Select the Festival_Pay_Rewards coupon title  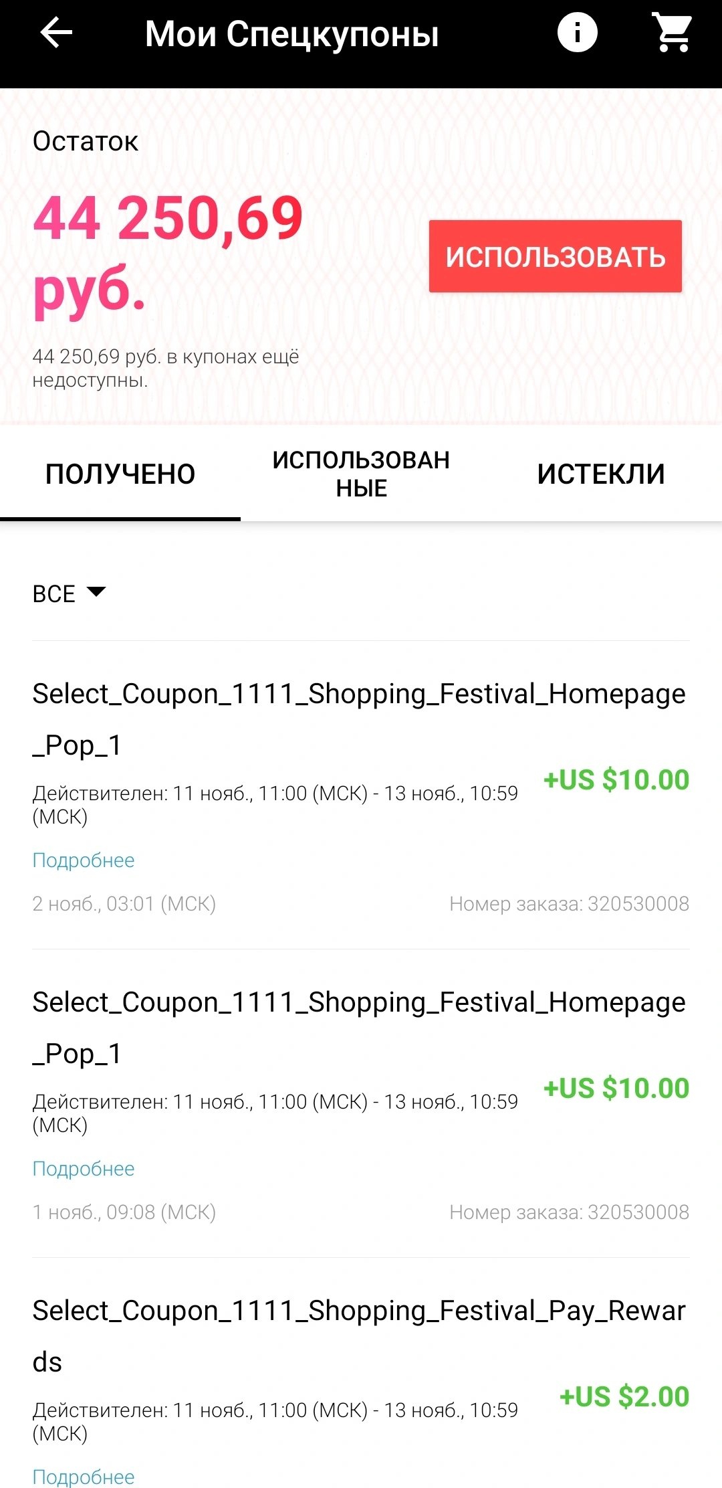[359, 1336]
